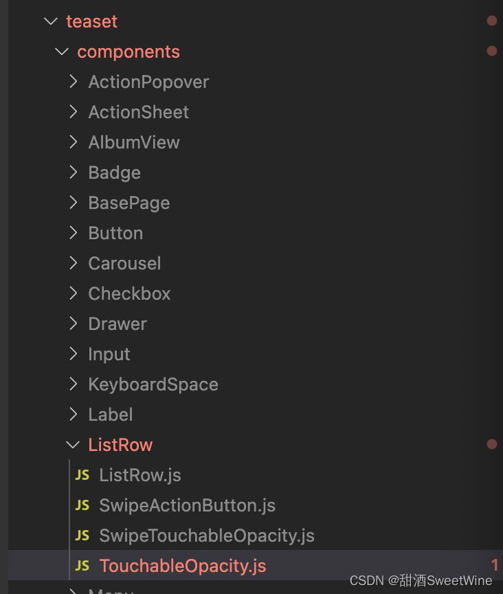Click JS icon beside TouchableOpacity.js
Viewport: 503px width, 594px height.
(82, 566)
